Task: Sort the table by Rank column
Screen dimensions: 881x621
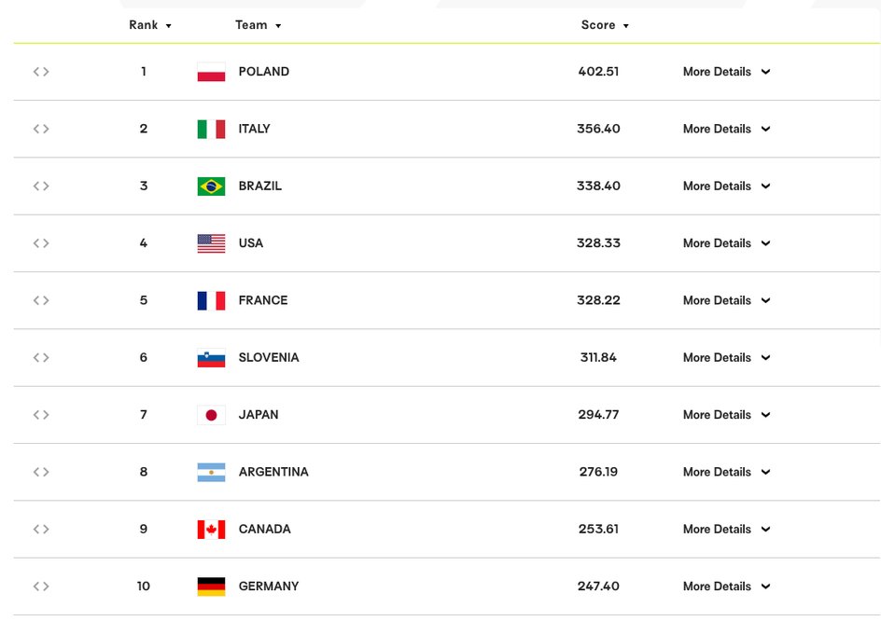Action: click(x=149, y=25)
